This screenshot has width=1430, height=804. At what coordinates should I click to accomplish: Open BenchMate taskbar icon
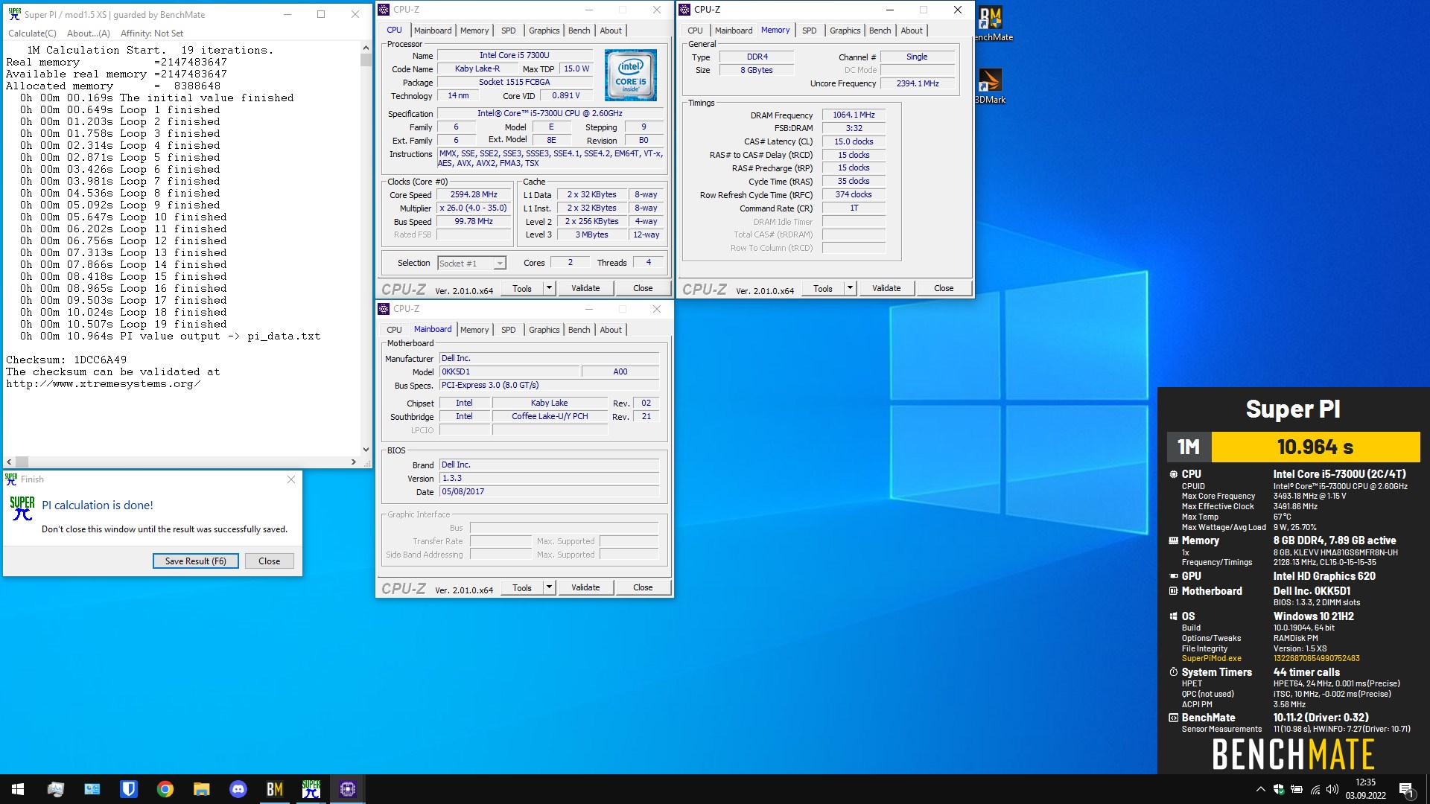click(x=275, y=789)
